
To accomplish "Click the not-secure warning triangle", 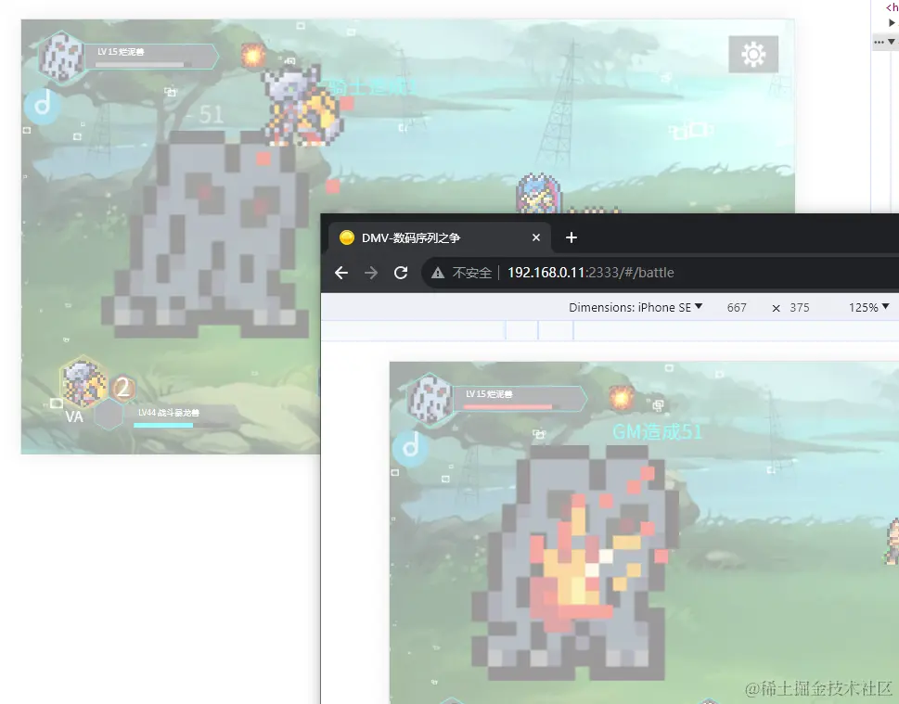I will [x=438, y=273].
